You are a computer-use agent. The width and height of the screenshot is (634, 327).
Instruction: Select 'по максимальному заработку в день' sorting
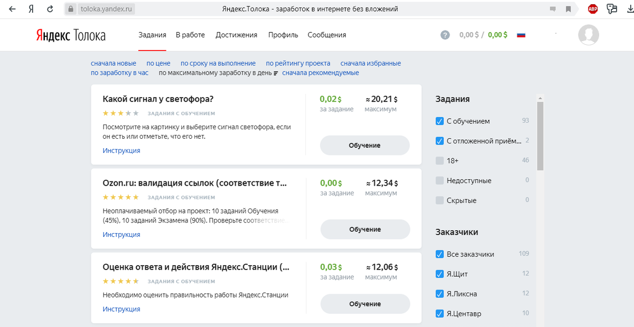point(216,73)
